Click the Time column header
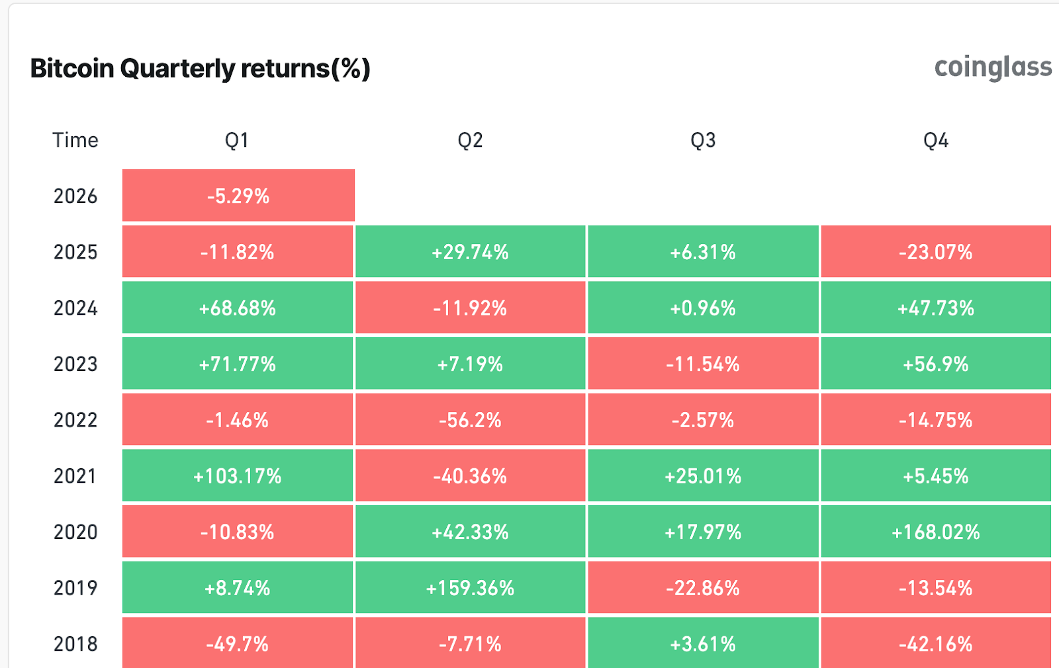 (x=75, y=140)
